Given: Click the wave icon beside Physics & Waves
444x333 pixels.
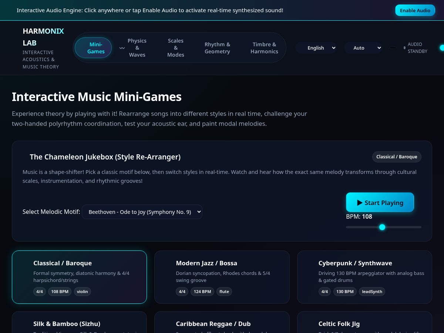Looking at the screenshot, I should [x=122, y=48].
